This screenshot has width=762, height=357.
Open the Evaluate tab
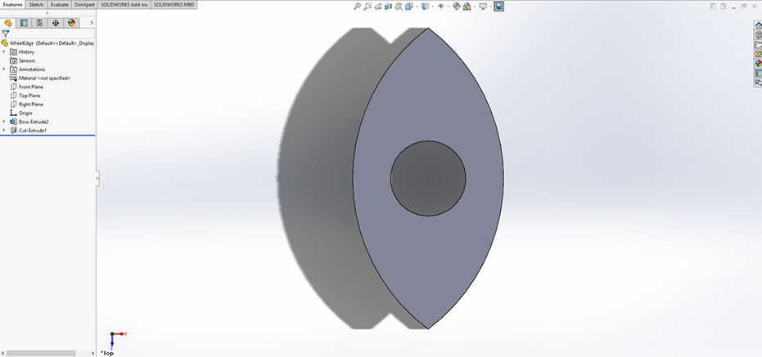tap(59, 4)
